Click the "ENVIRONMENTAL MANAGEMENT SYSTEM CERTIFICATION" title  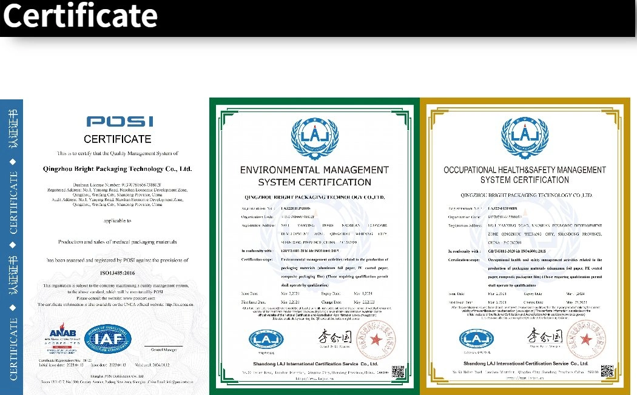coord(314,176)
